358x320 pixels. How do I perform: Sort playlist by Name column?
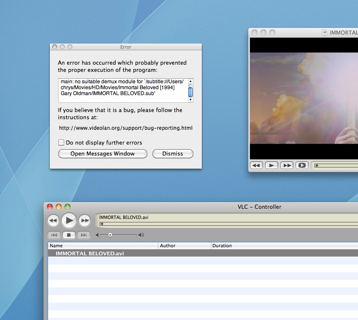point(103,246)
